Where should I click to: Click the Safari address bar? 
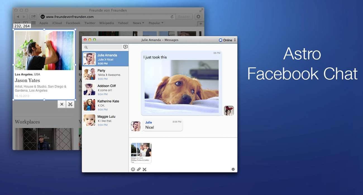click(x=107, y=17)
